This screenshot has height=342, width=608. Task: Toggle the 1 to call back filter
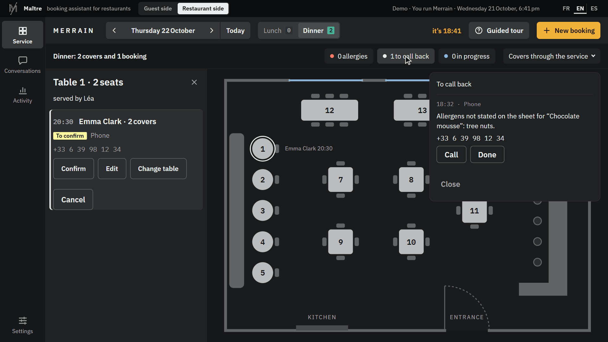[406, 56]
